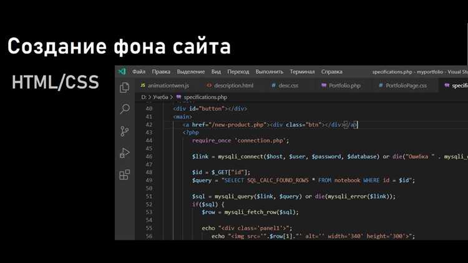Click href="/new-product.php" attribute on line 42

[x=229, y=124]
